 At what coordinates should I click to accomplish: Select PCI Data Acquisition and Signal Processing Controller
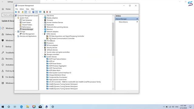point(66,36)
